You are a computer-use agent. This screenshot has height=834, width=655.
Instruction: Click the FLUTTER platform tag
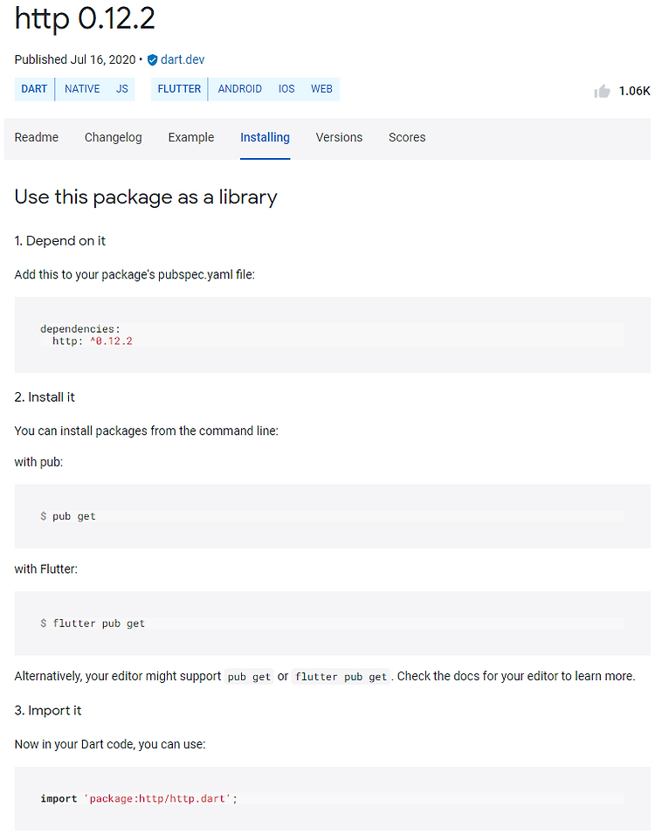[179, 89]
